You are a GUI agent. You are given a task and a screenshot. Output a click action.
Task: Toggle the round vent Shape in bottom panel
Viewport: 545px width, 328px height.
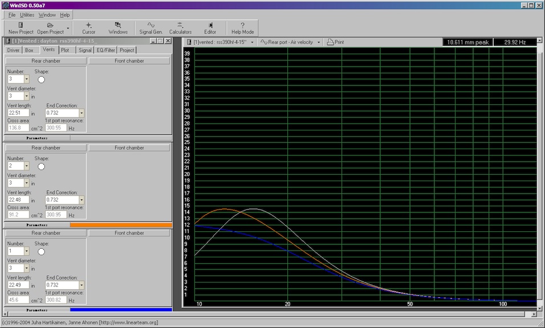(x=42, y=252)
